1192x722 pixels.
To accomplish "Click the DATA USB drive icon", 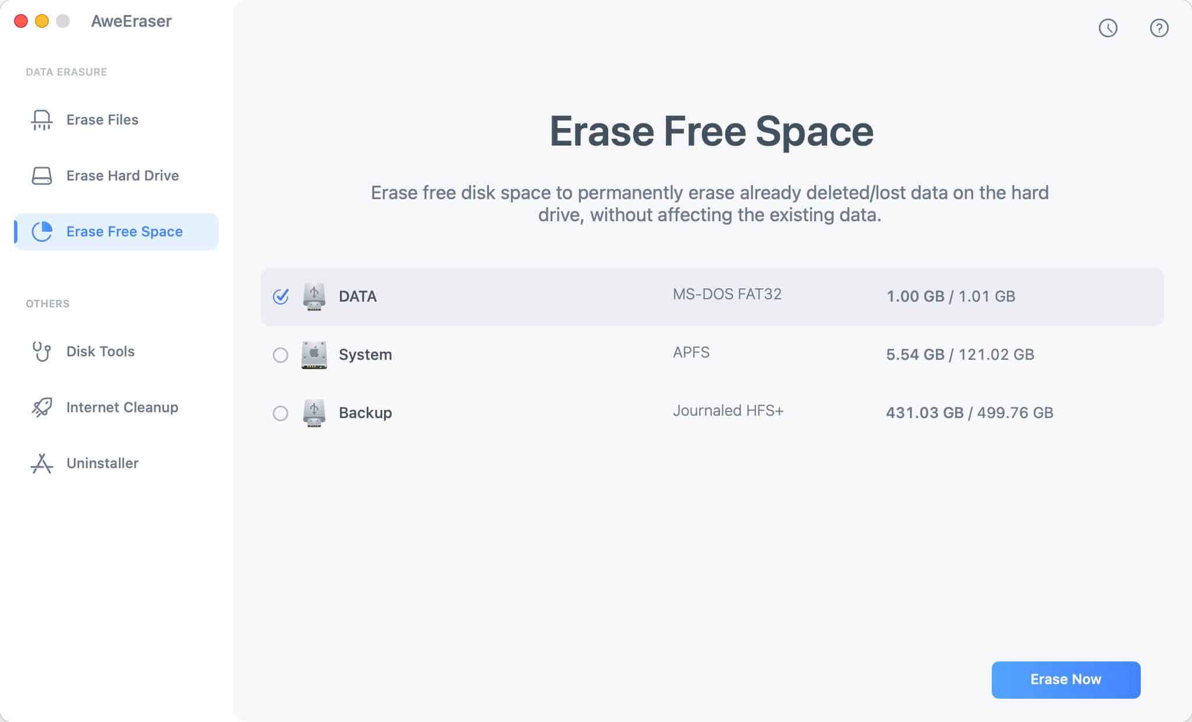I will tap(314, 297).
